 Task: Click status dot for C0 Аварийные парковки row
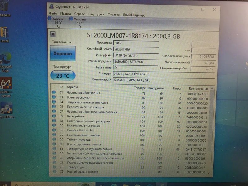[55, 157]
